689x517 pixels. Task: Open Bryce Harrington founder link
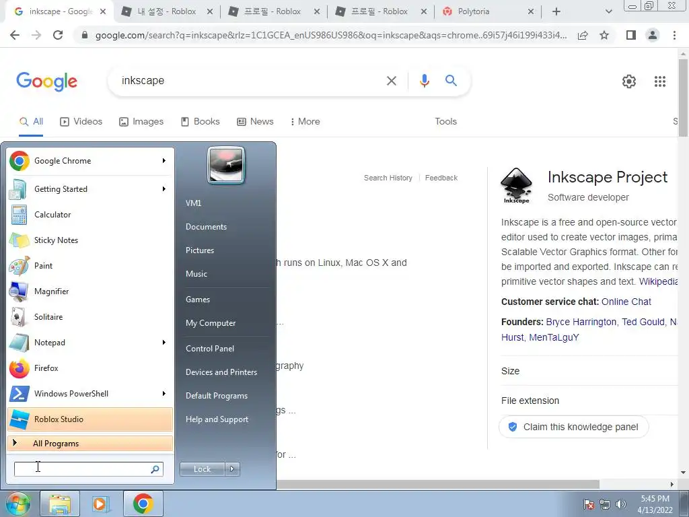click(581, 322)
